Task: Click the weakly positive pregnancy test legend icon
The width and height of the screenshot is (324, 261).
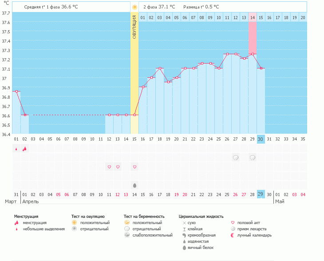Action: click(x=127, y=235)
